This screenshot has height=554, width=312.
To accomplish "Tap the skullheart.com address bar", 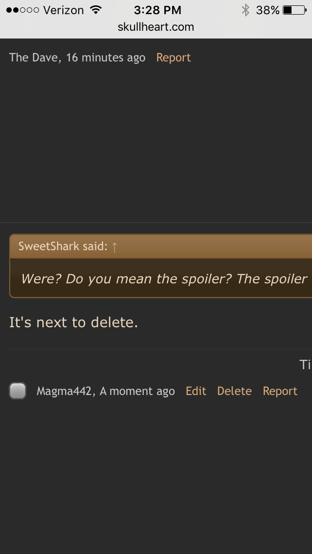I will click(156, 27).
